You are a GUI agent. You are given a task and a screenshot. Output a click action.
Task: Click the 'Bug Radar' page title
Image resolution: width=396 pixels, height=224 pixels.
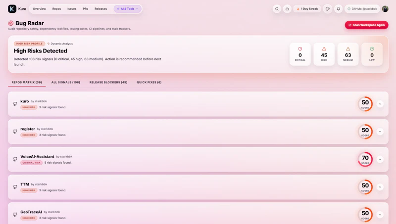(x=30, y=23)
